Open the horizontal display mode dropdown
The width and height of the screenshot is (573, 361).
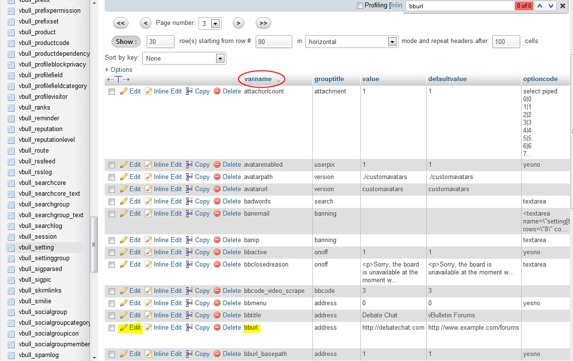351,41
